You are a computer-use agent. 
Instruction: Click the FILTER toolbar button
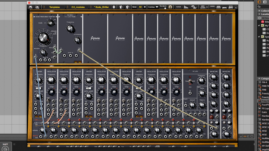(x=178, y=7)
